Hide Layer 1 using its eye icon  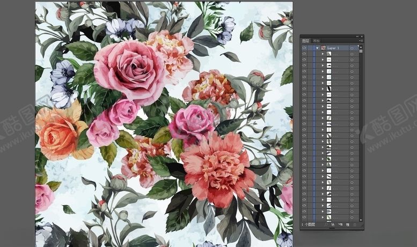pos(304,48)
